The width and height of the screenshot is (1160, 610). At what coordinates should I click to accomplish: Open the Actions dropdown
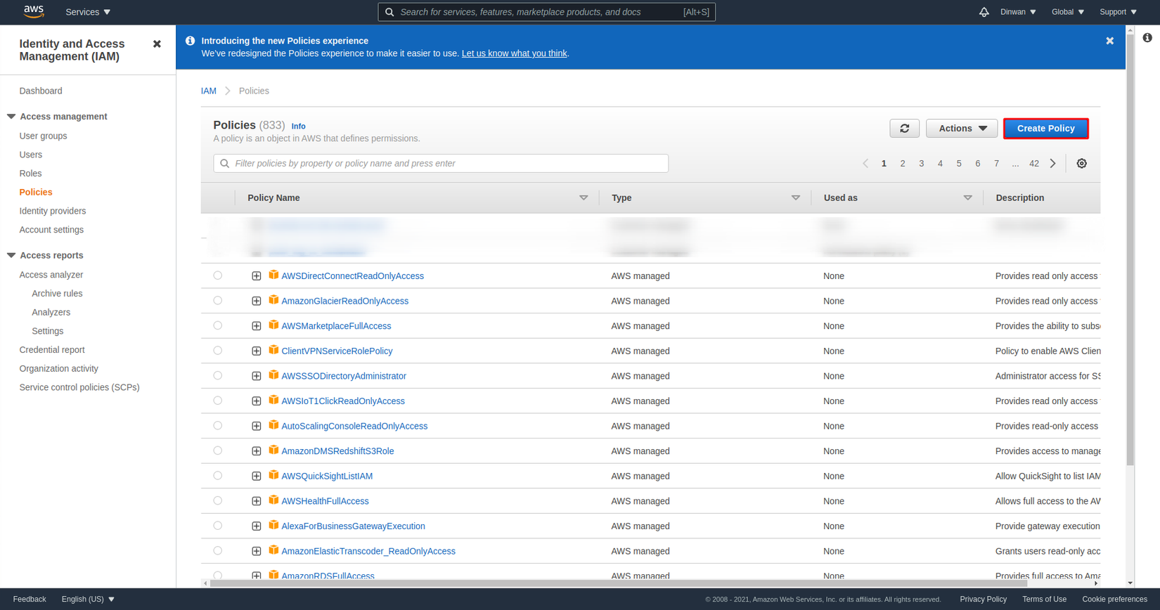point(962,129)
